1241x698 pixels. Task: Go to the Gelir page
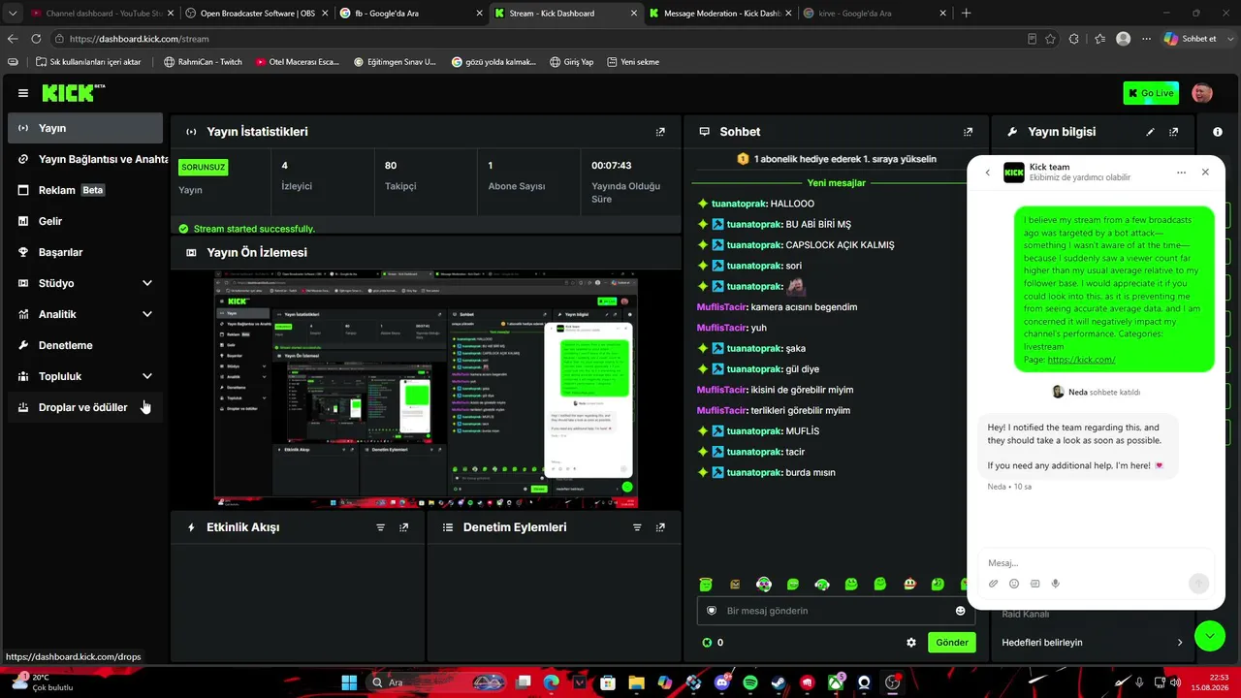pos(85,221)
